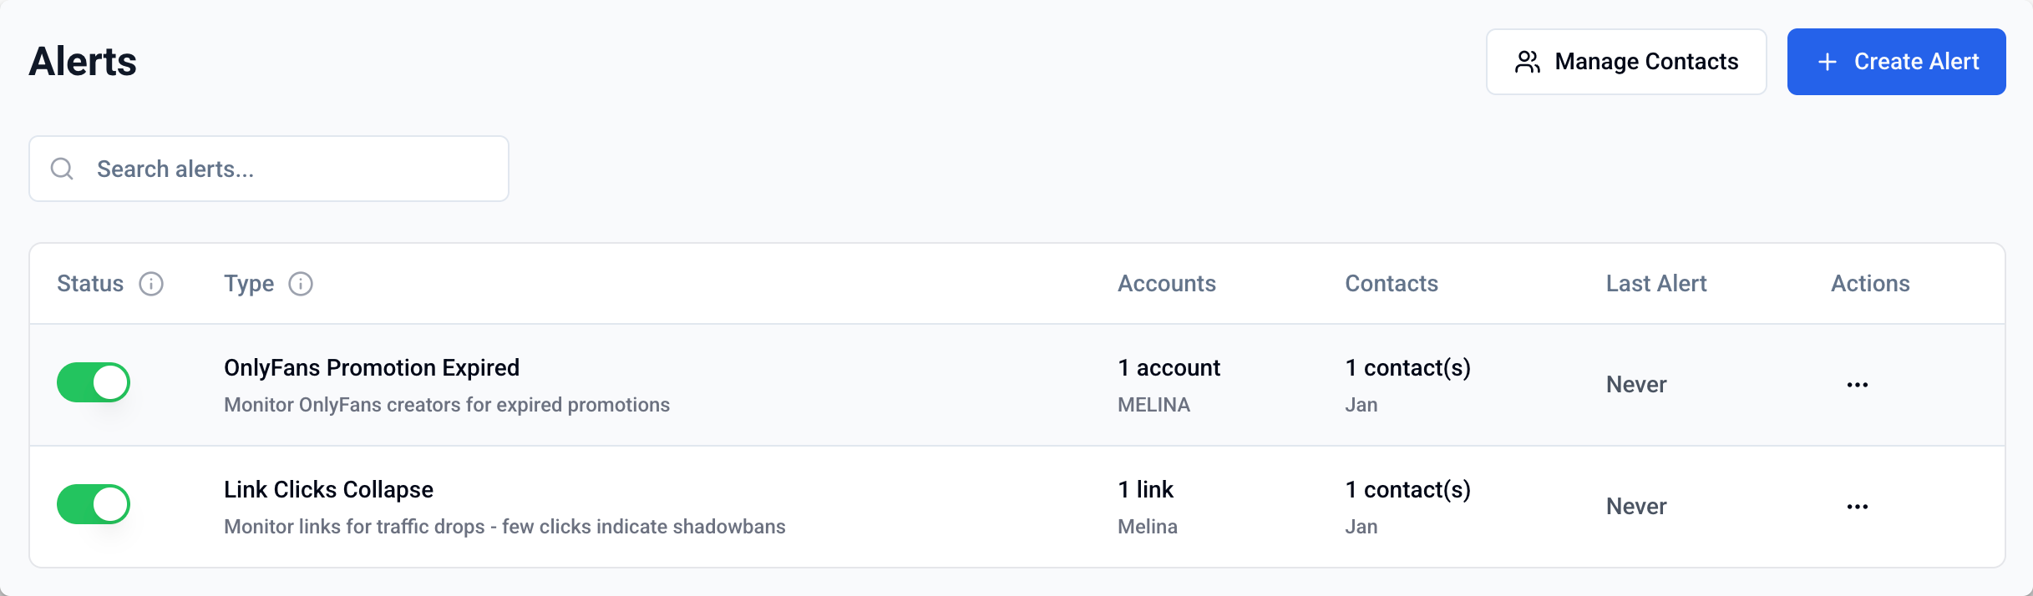Click the Melina link under 1 link

click(1148, 527)
